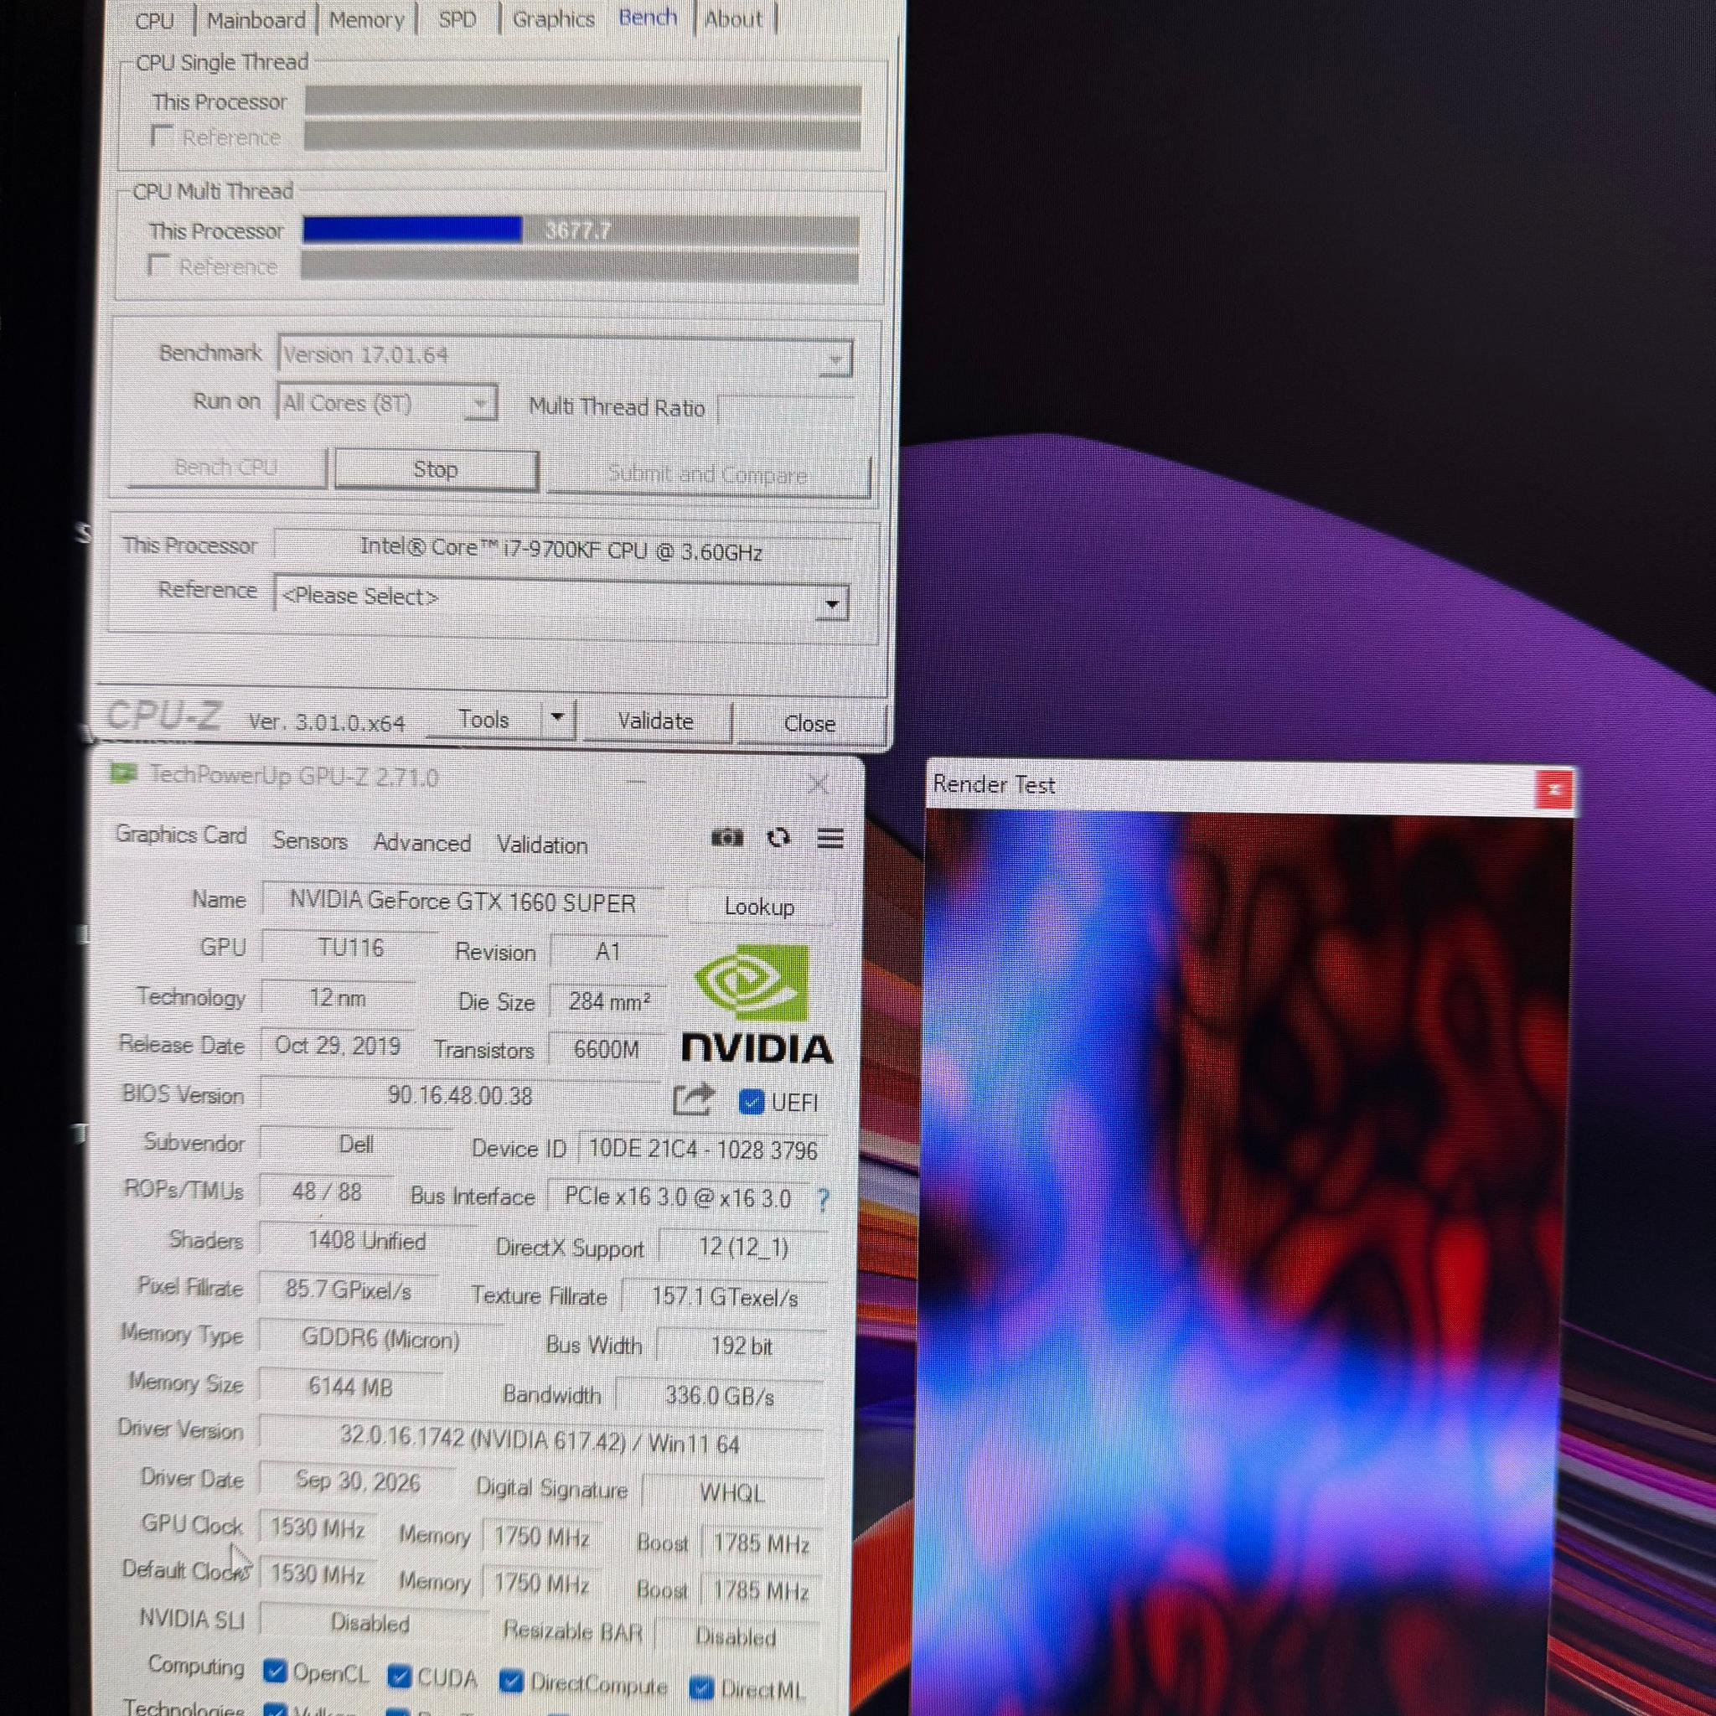Click the Multi Thread progress bar
The image size is (1716, 1716).
581,231
